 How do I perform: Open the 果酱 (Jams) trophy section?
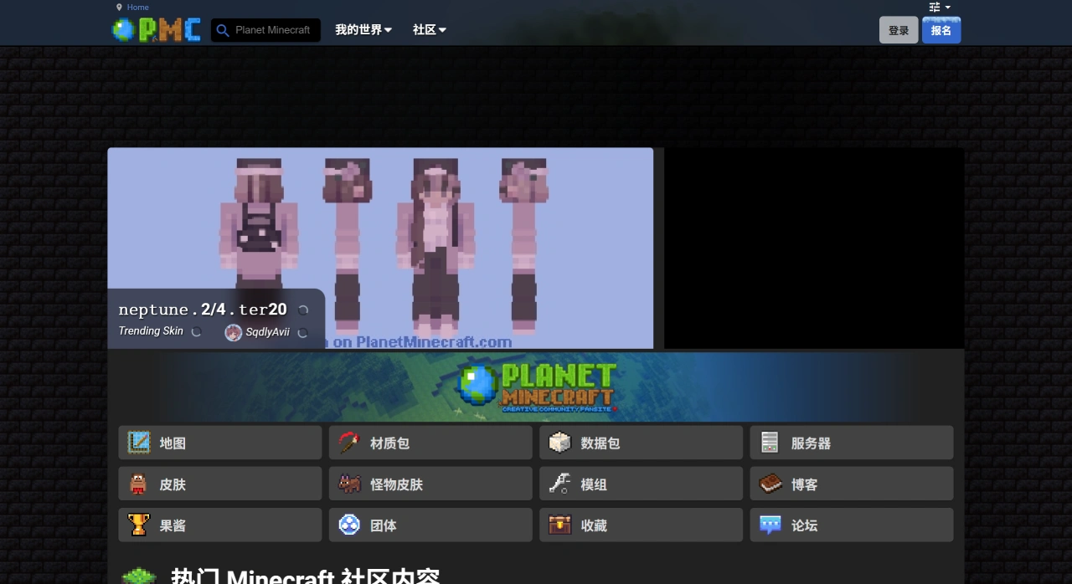click(219, 525)
